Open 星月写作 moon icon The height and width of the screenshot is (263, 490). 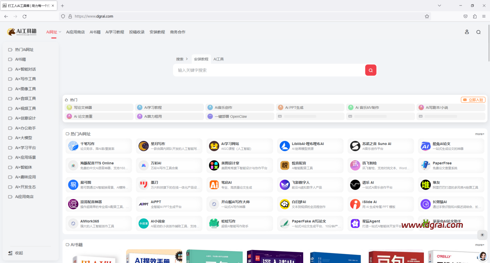(x=144, y=146)
